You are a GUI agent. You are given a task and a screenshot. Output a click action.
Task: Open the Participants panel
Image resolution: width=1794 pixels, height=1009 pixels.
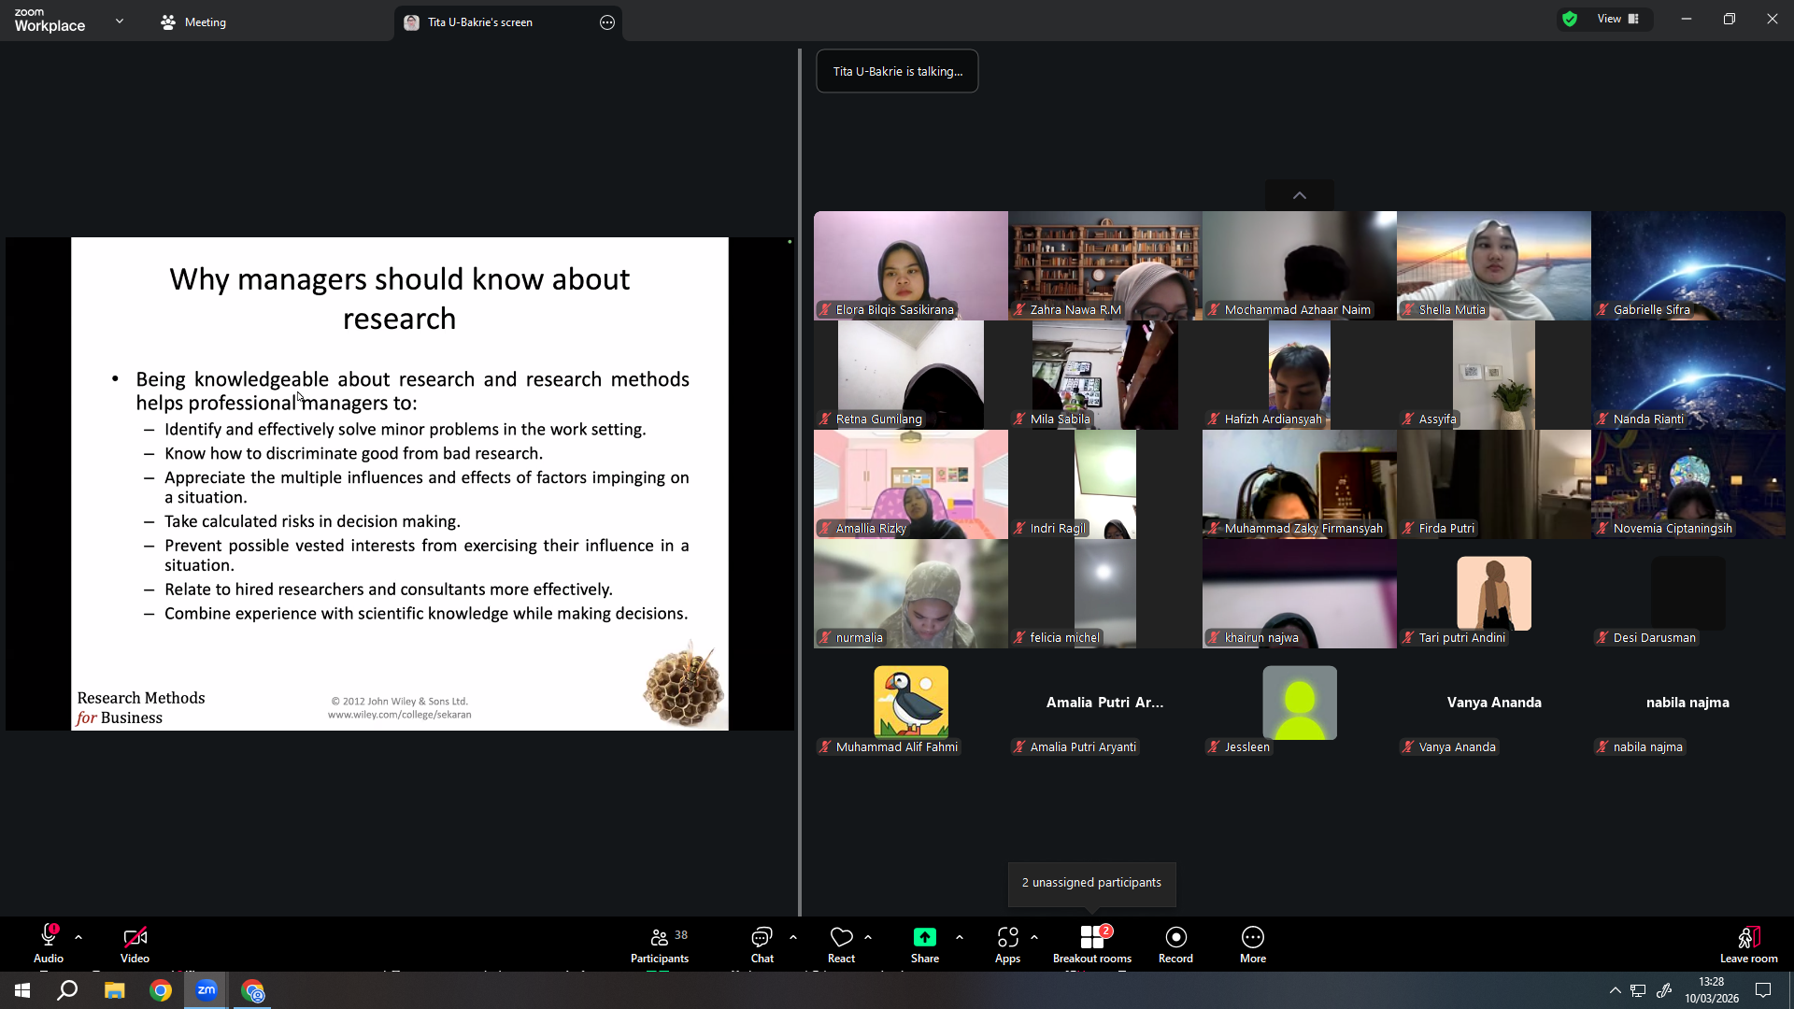pyautogui.click(x=660, y=945)
